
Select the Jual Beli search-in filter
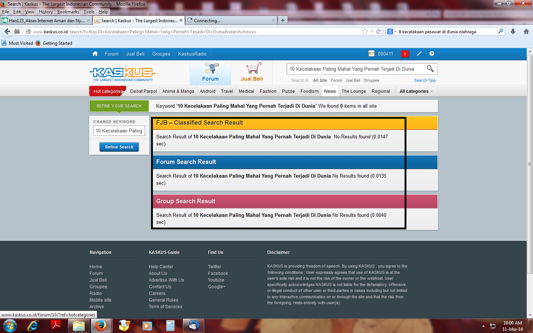(x=353, y=80)
